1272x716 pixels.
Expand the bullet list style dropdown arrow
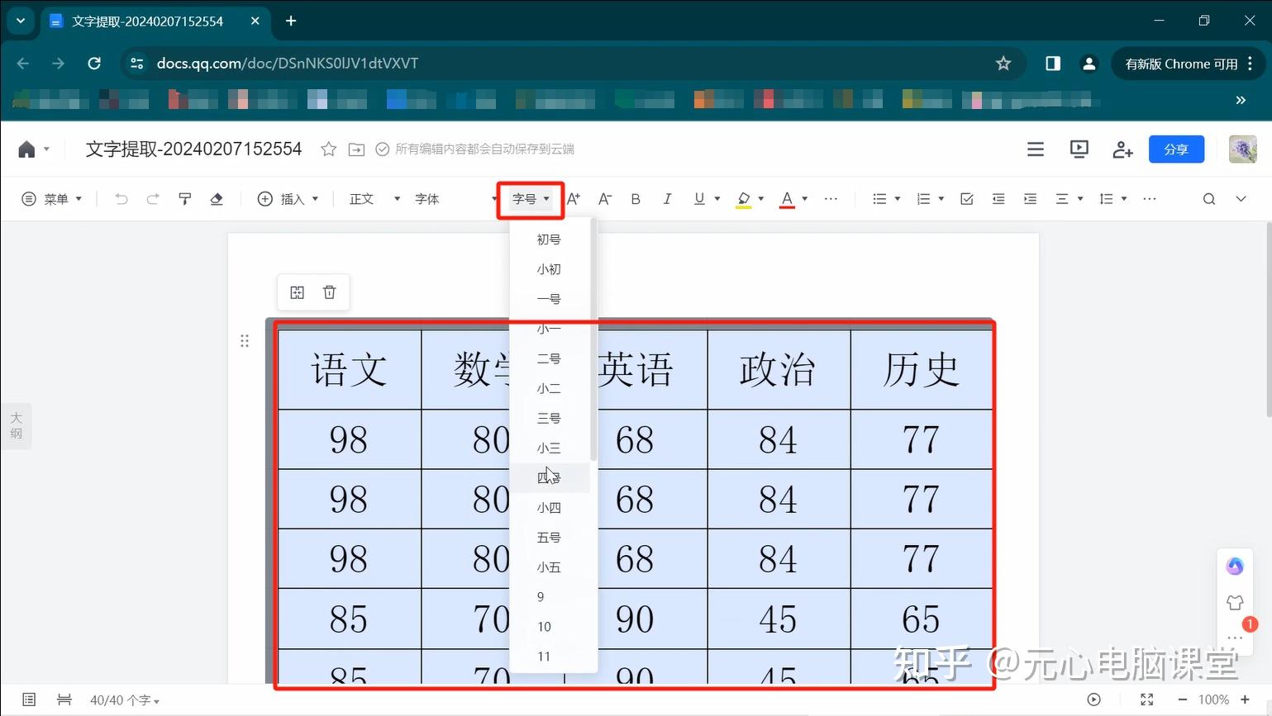click(898, 198)
